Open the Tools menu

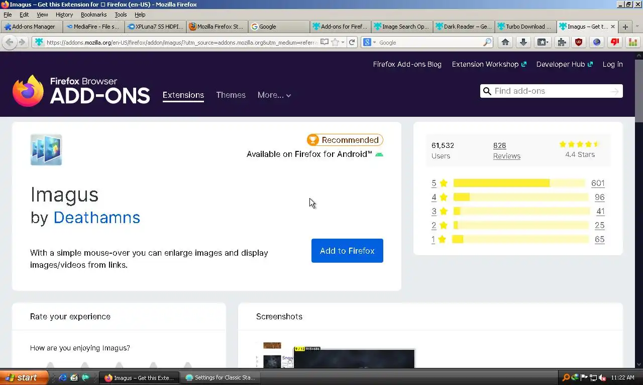tap(121, 15)
